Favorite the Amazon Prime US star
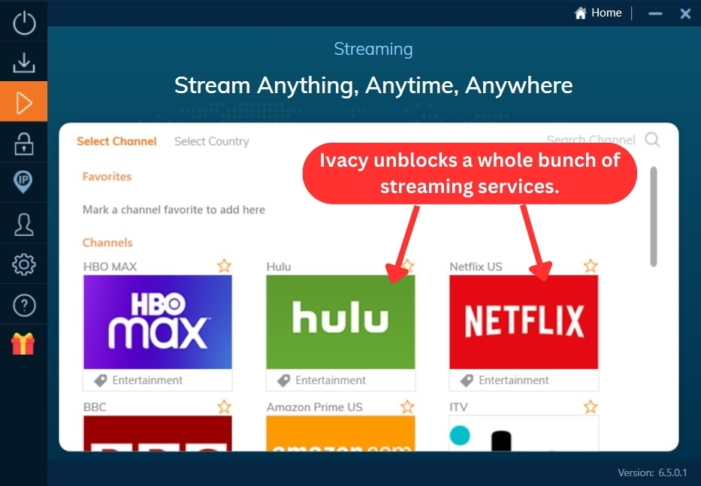 pyautogui.click(x=406, y=407)
